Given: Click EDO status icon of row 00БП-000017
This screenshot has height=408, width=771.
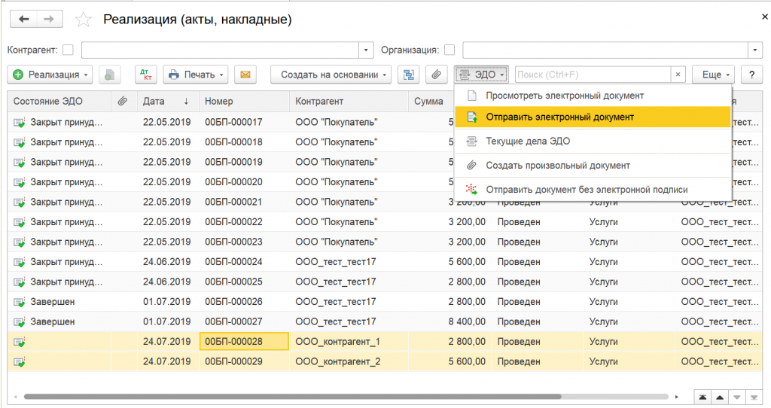Looking at the screenshot, I should tap(19, 123).
